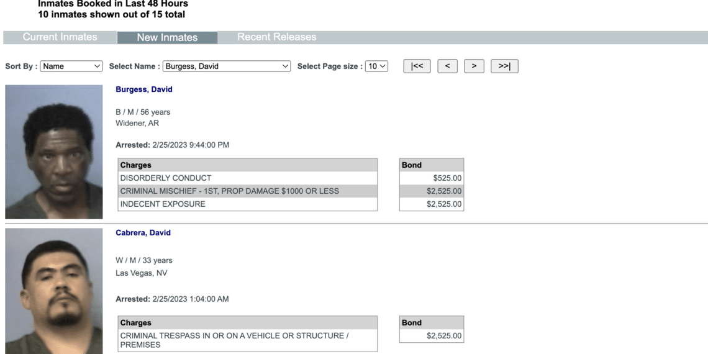The height and width of the screenshot is (354, 708).
Task: Select the DISORDERLY CONDUCT charge row
Action: pyautogui.click(x=247, y=178)
